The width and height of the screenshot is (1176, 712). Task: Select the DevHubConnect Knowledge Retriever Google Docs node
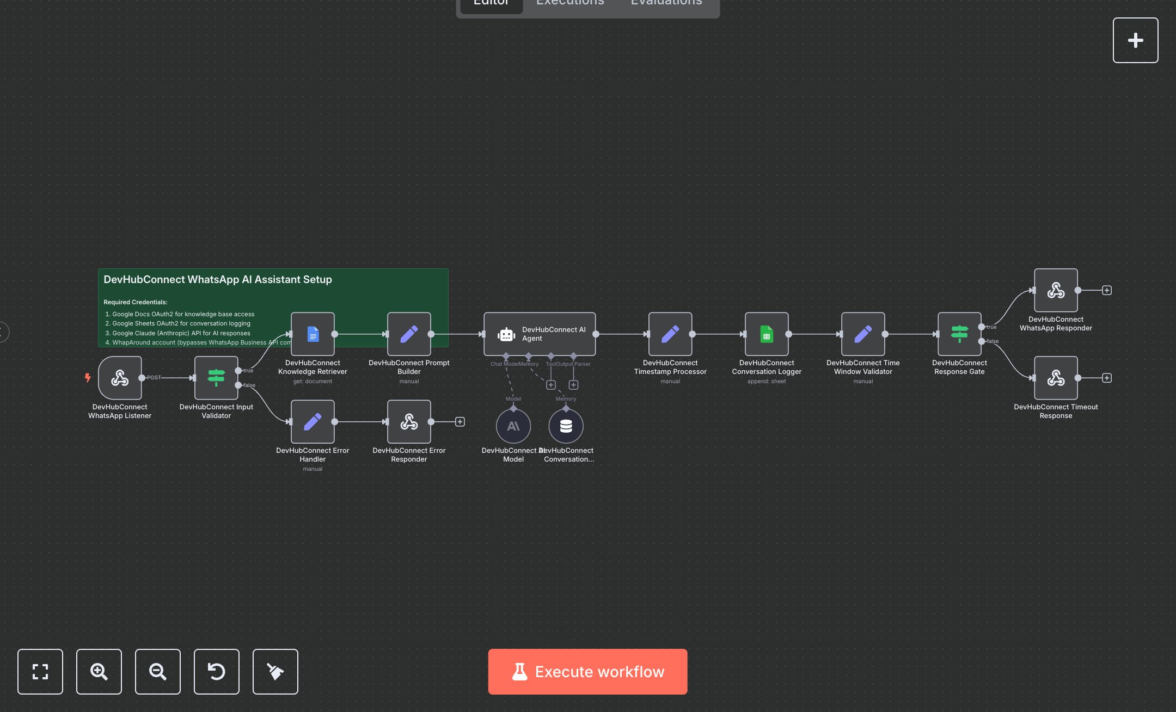click(x=313, y=334)
